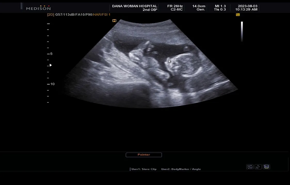
Task: Click the 5 cm depth scale mark
Action: pos(50,54)
